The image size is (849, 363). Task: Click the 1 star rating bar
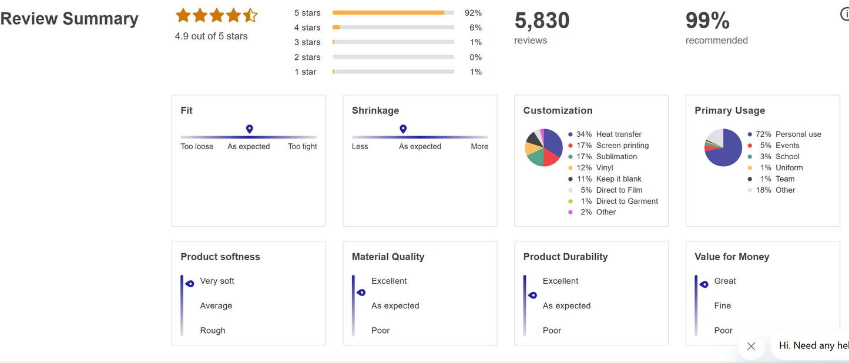point(392,72)
